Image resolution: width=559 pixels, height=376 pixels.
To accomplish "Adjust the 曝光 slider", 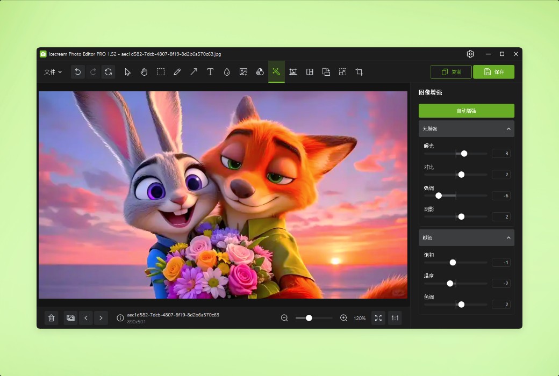I will pyautogui.click(x=463, y=153).
